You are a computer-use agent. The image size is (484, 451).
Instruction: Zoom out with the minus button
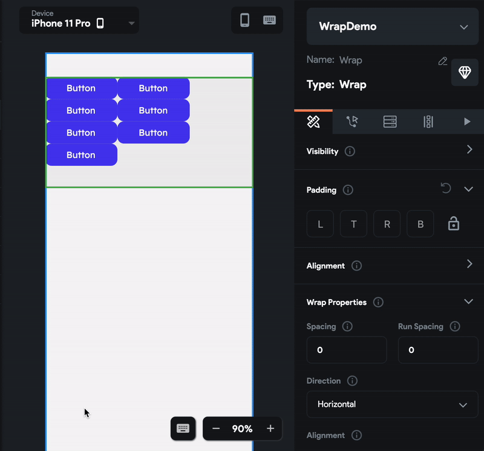click(x=216, y=429)
